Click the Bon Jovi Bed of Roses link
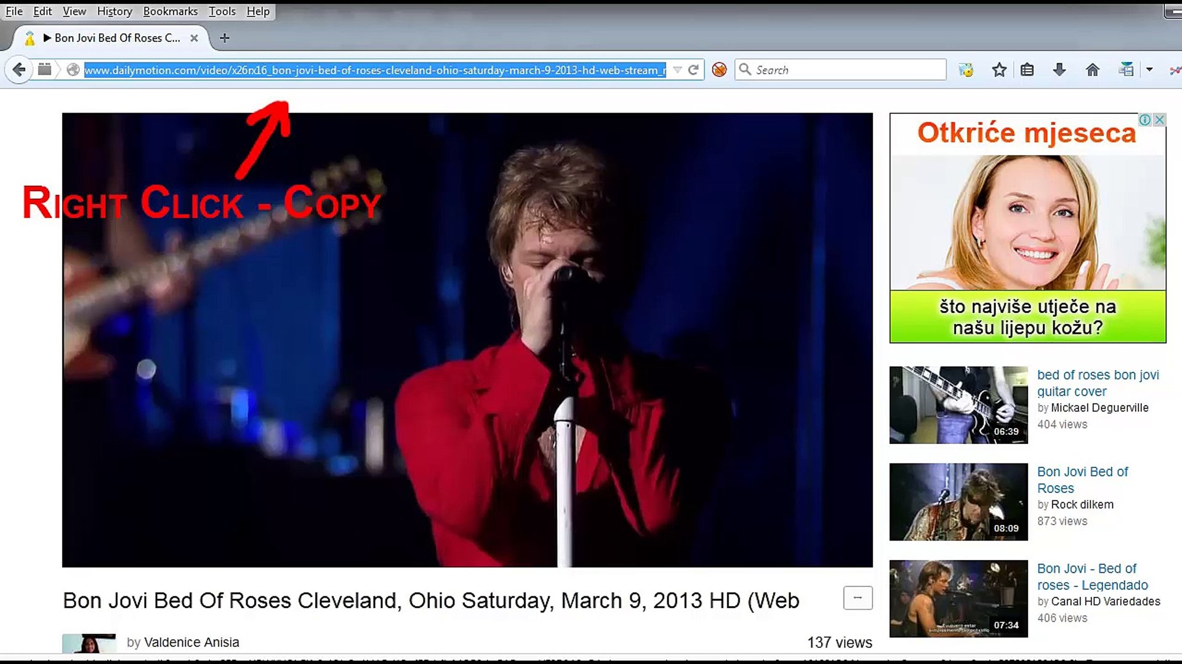Image resolution: width=1182 pixels, height=664 pixels. point(1083,480)
